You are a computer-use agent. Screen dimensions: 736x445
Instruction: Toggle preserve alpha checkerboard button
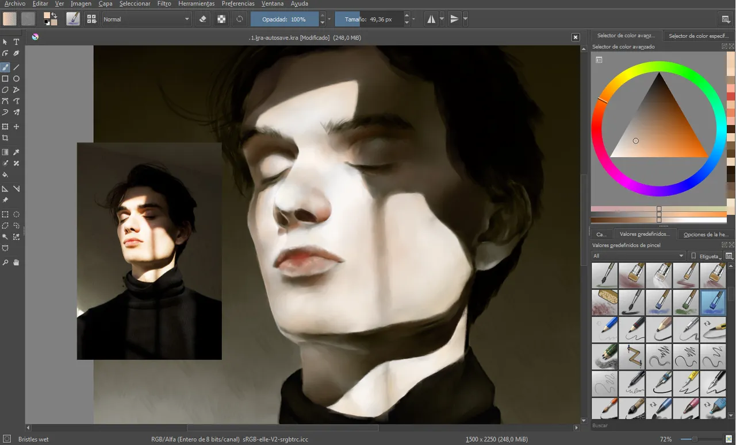pos(221,19)
